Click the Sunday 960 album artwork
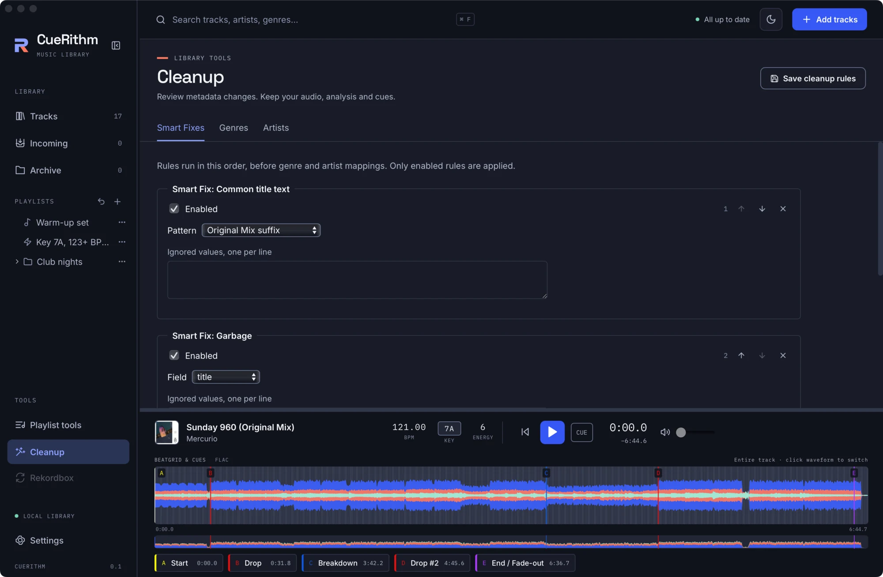883x577 pixels. pos(166,432)
